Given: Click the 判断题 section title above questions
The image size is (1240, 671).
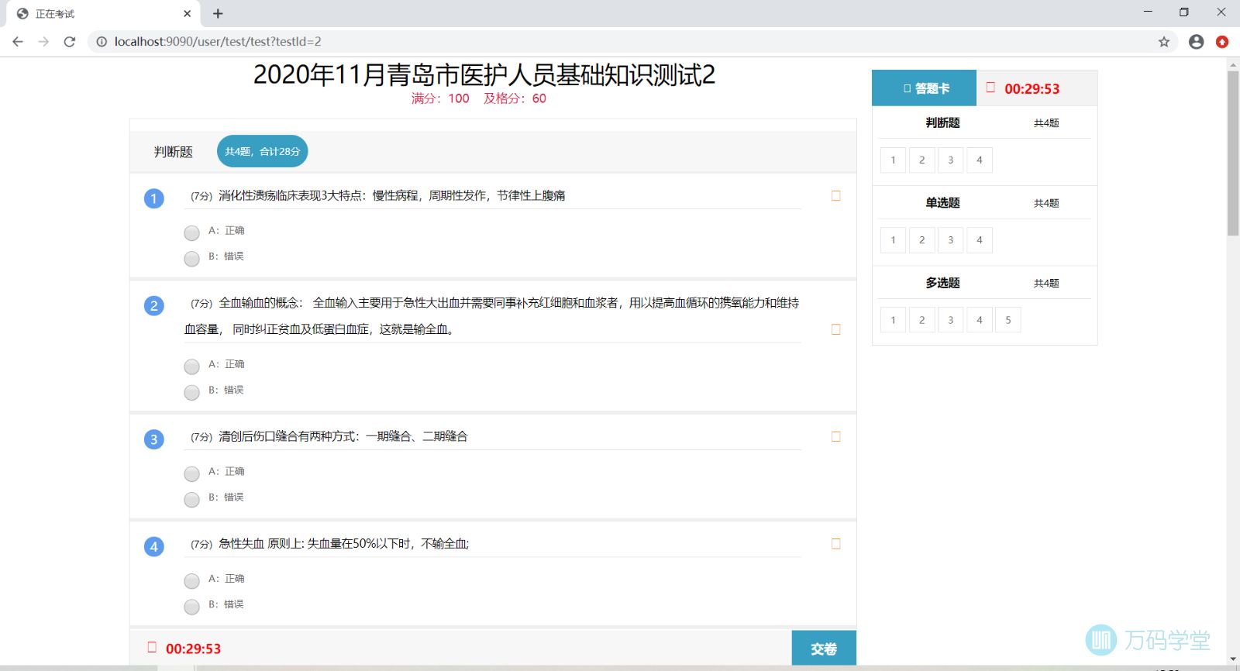Looking at the screenshot, I should (173, 152).
